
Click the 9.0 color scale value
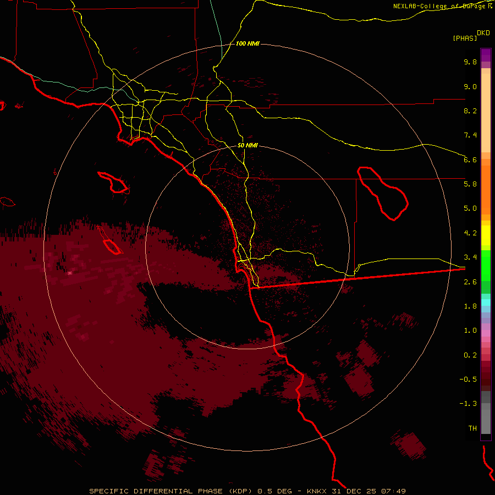[x=470, y=86]
